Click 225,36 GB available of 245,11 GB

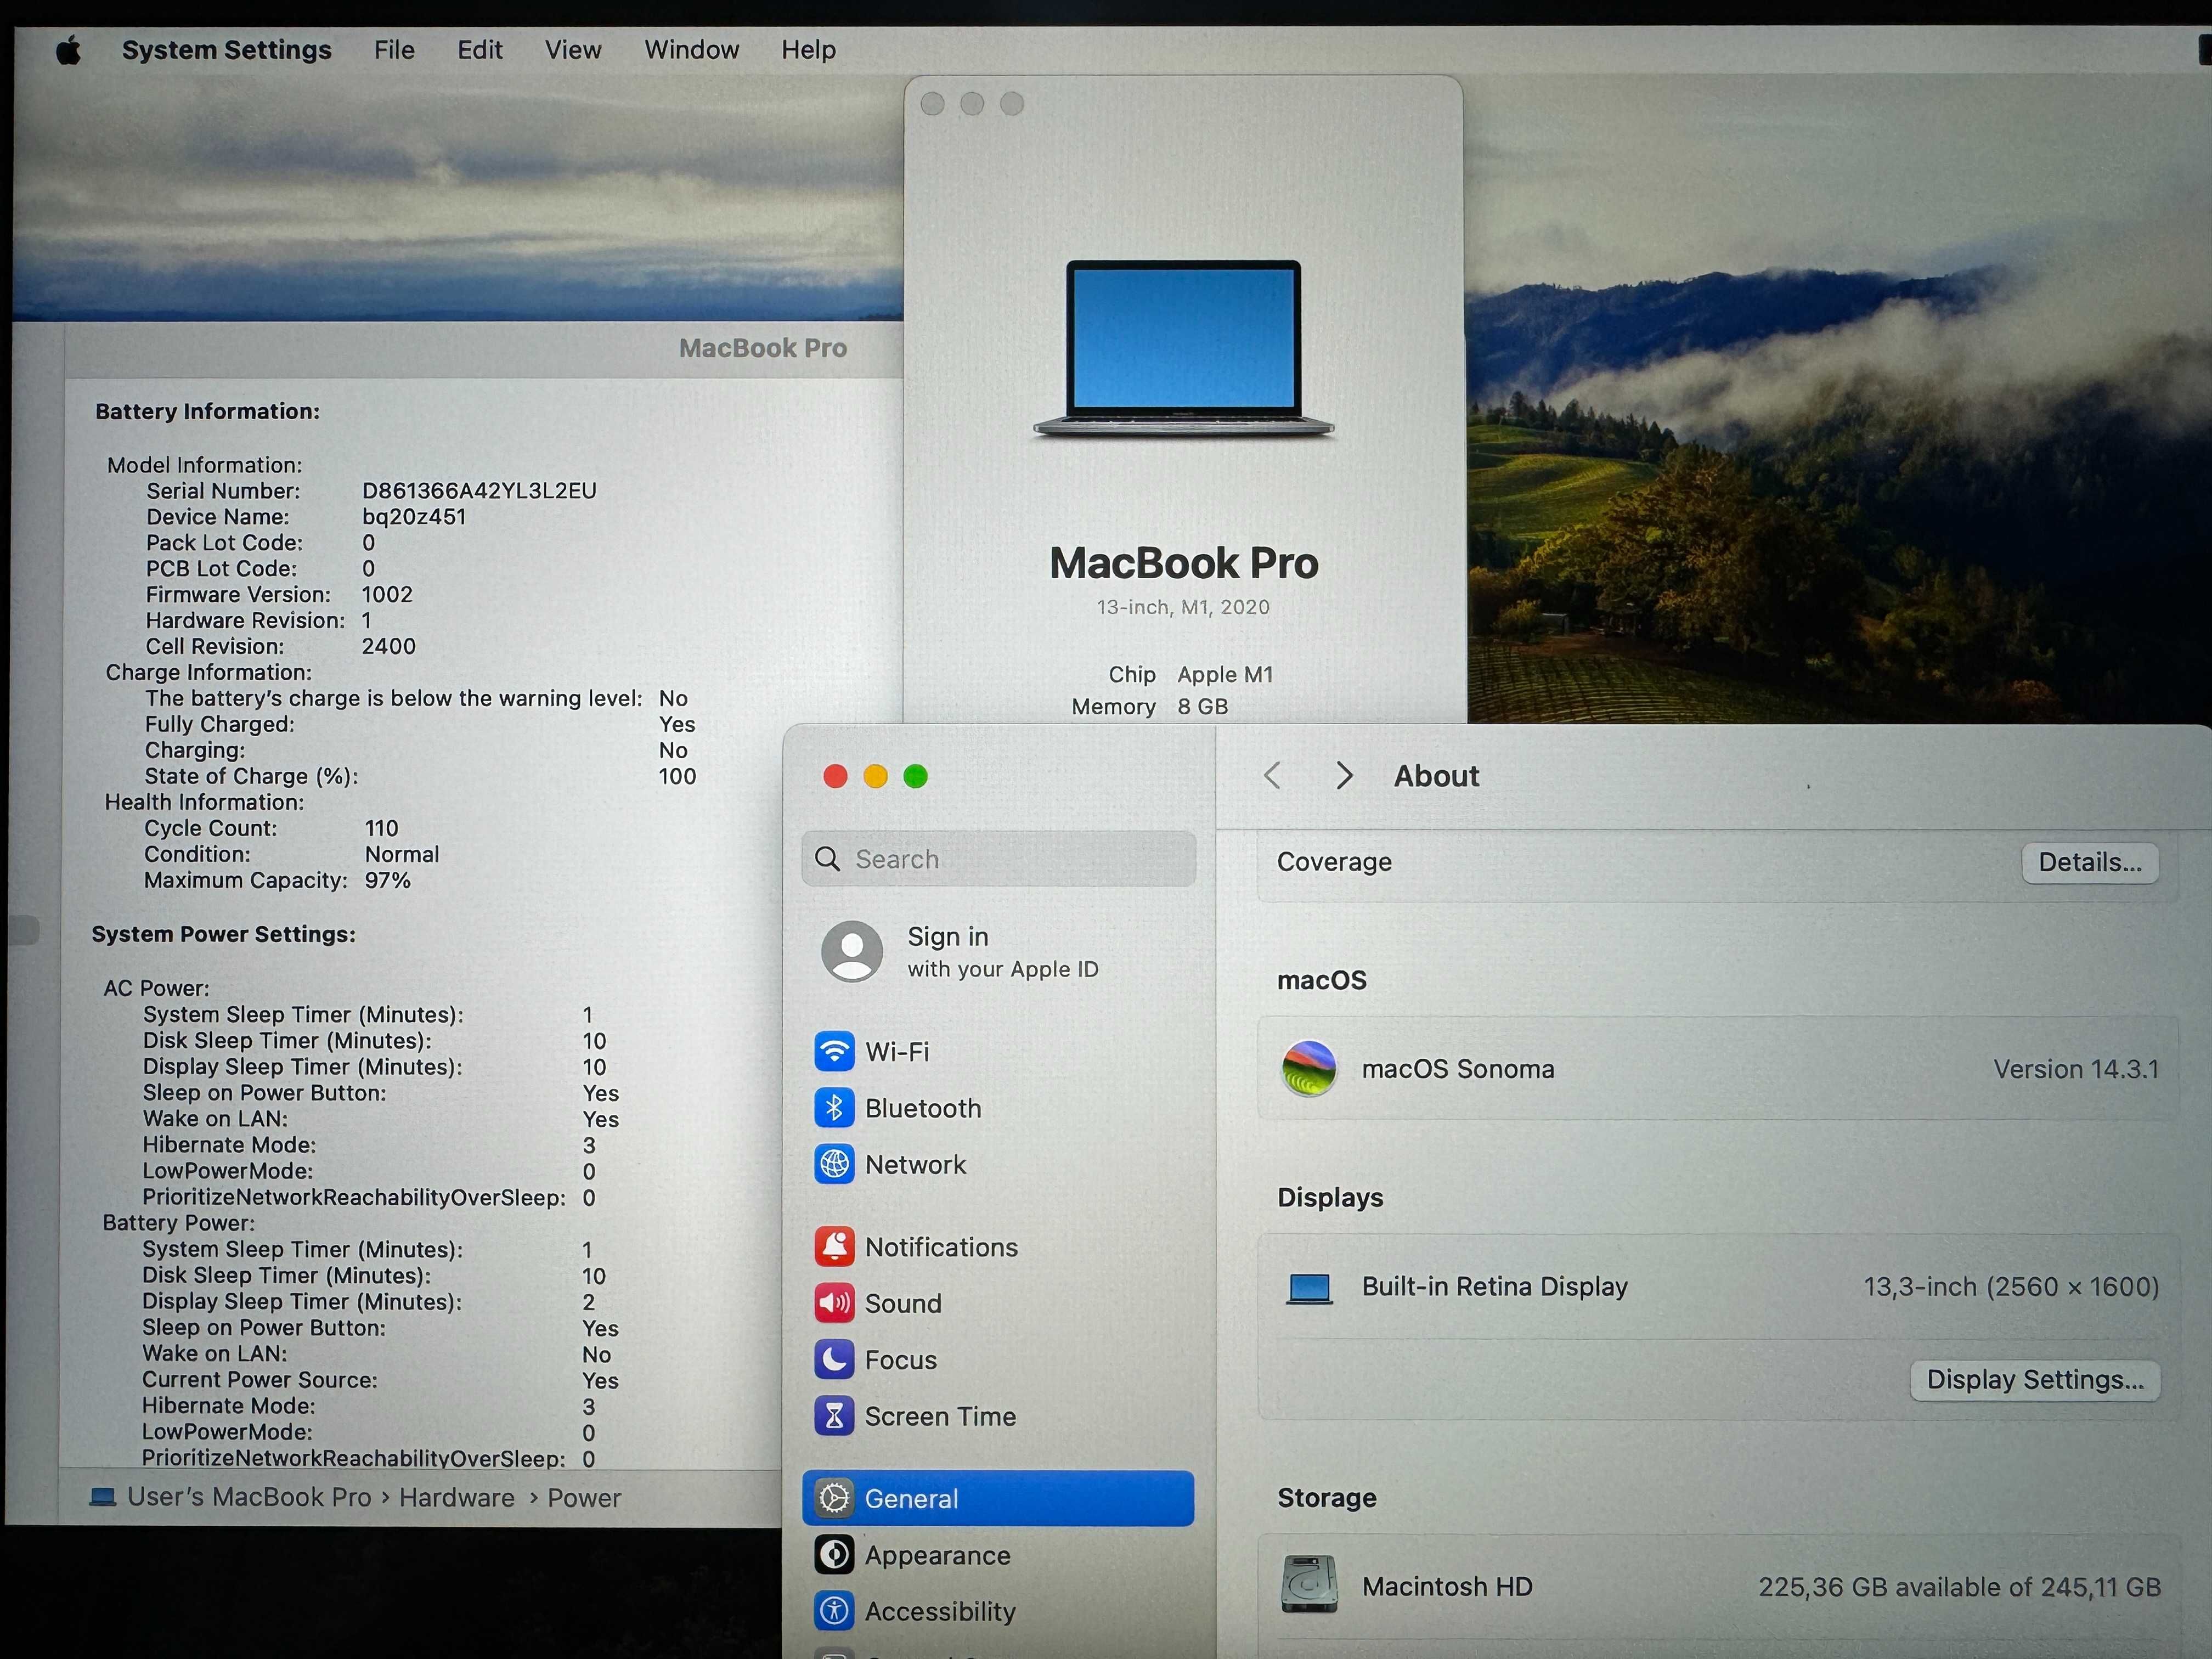click(x=1959, y=1587)
